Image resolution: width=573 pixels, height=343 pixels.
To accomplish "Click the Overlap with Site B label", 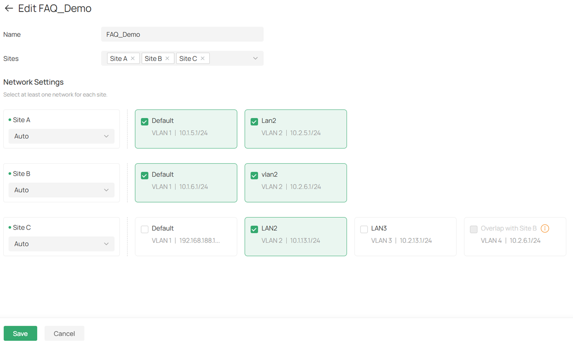I will [x=508, y=228].
